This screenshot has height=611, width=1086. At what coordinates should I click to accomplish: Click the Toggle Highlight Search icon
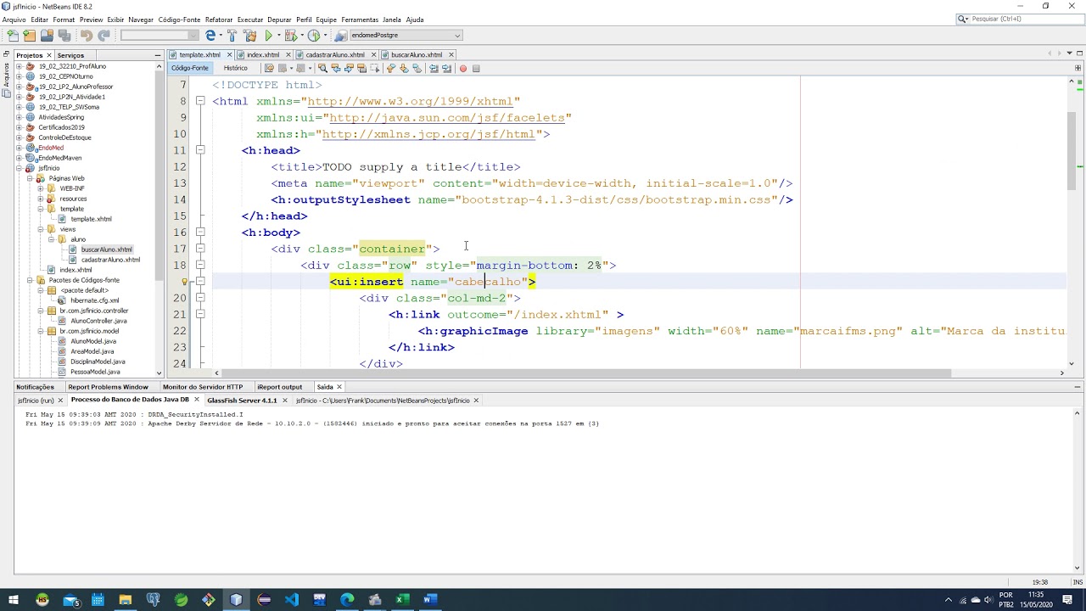361,68
